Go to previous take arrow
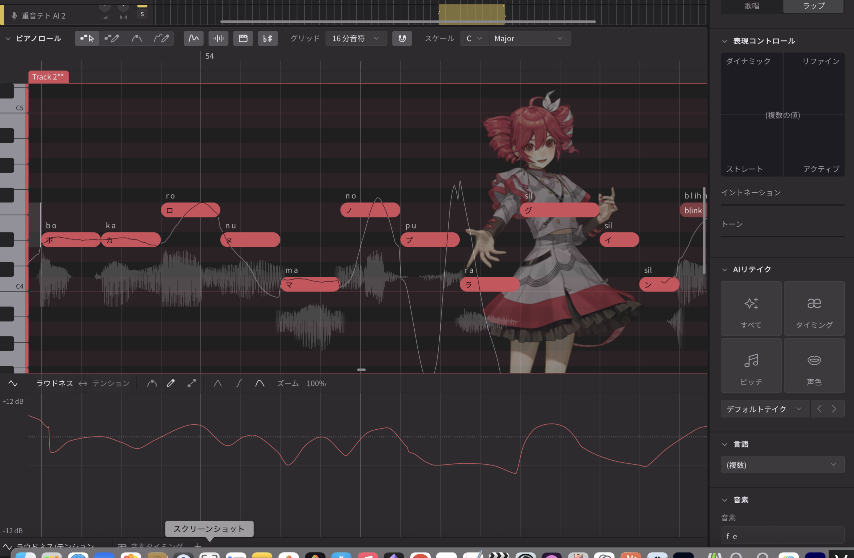The width and height of the screenshot is (854, 558). 819,409
